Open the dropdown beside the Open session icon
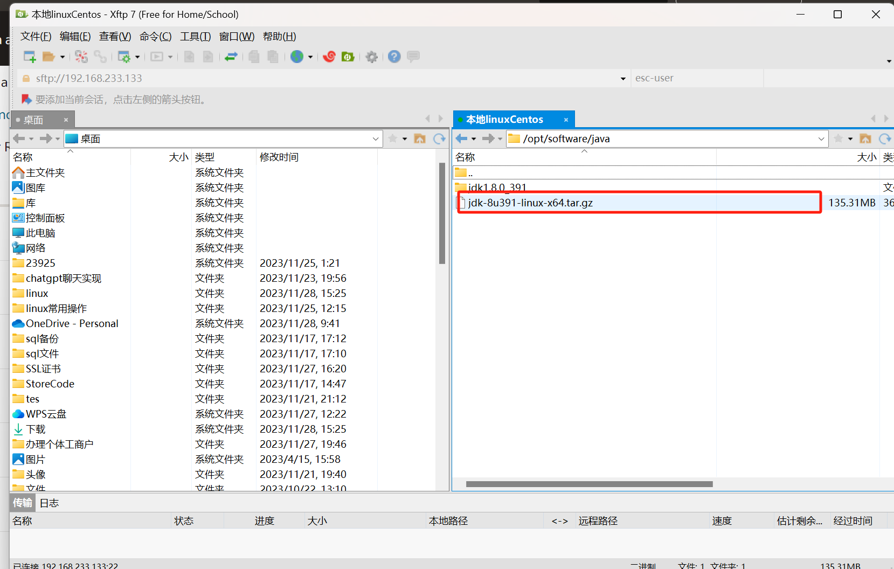 (63, 57)
